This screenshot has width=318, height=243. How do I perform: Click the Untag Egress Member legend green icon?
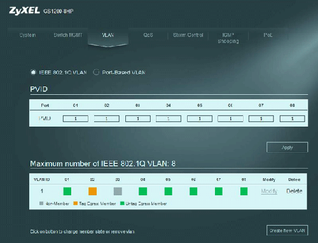pyautogui.click(x=122, y=204)
